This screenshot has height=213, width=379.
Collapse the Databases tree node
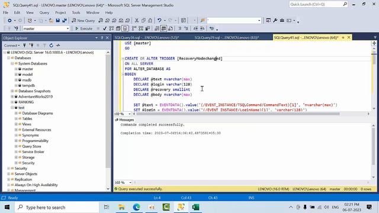[9, 58]
